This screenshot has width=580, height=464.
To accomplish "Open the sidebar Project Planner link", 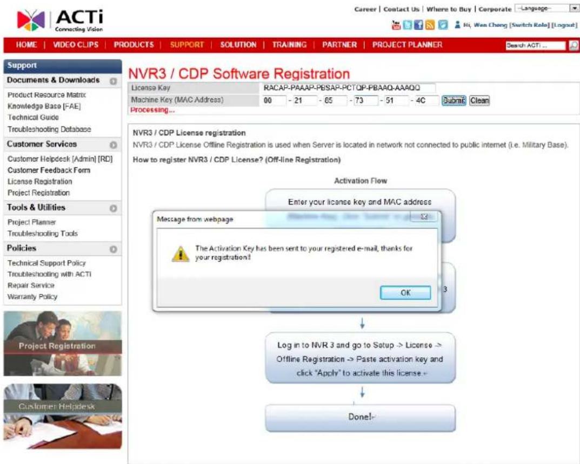I will pyautogui.click(x=31, y=222).
